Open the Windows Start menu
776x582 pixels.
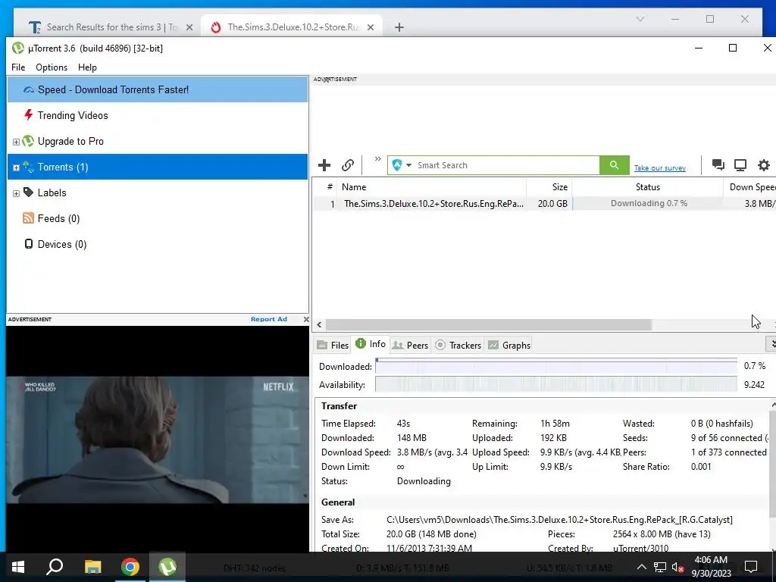tap(18, 567)
